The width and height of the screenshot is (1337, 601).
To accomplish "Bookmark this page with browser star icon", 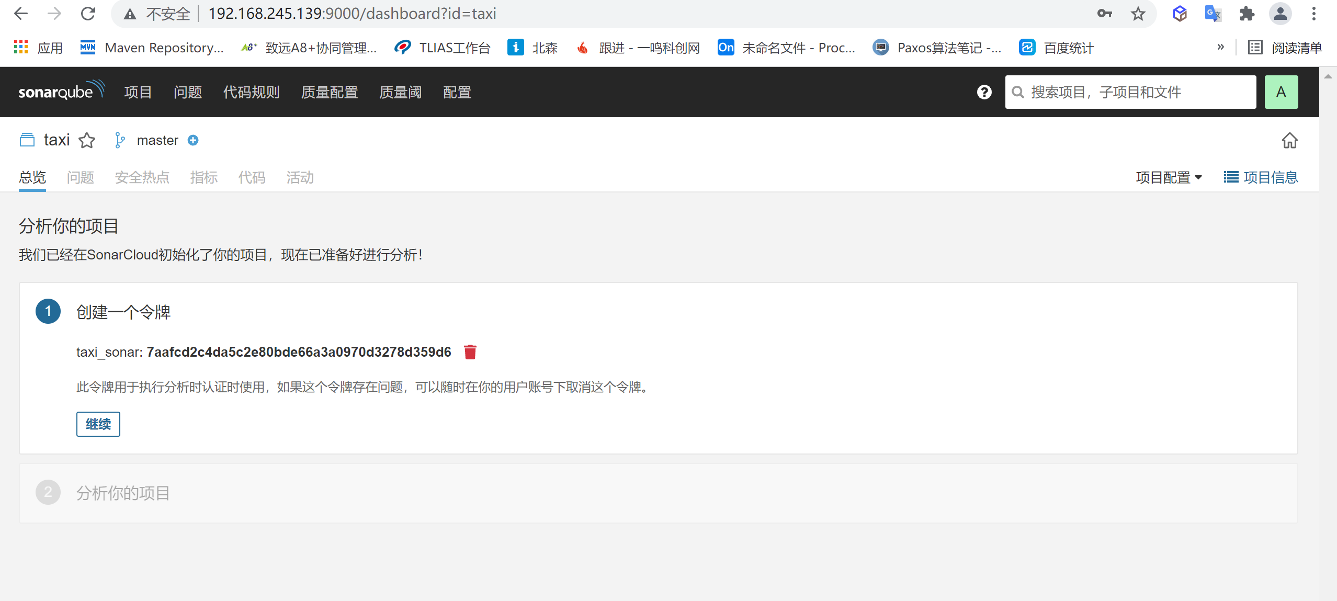I will [x=1138, y=14].
